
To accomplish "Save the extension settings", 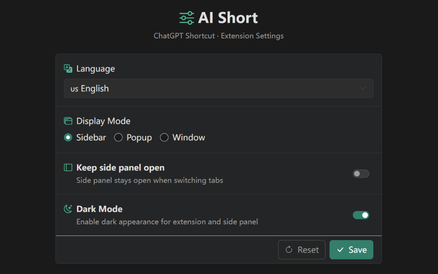I will coord(351,250).
